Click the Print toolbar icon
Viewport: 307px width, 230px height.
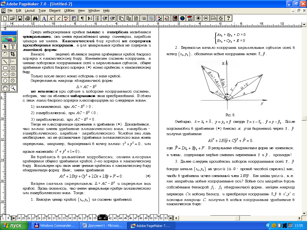tap(28, 18)
